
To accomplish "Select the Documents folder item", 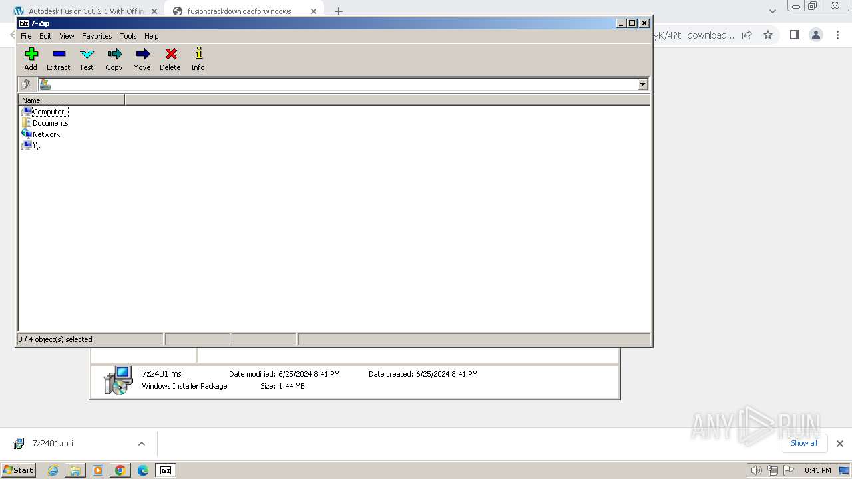I will 45,123.
